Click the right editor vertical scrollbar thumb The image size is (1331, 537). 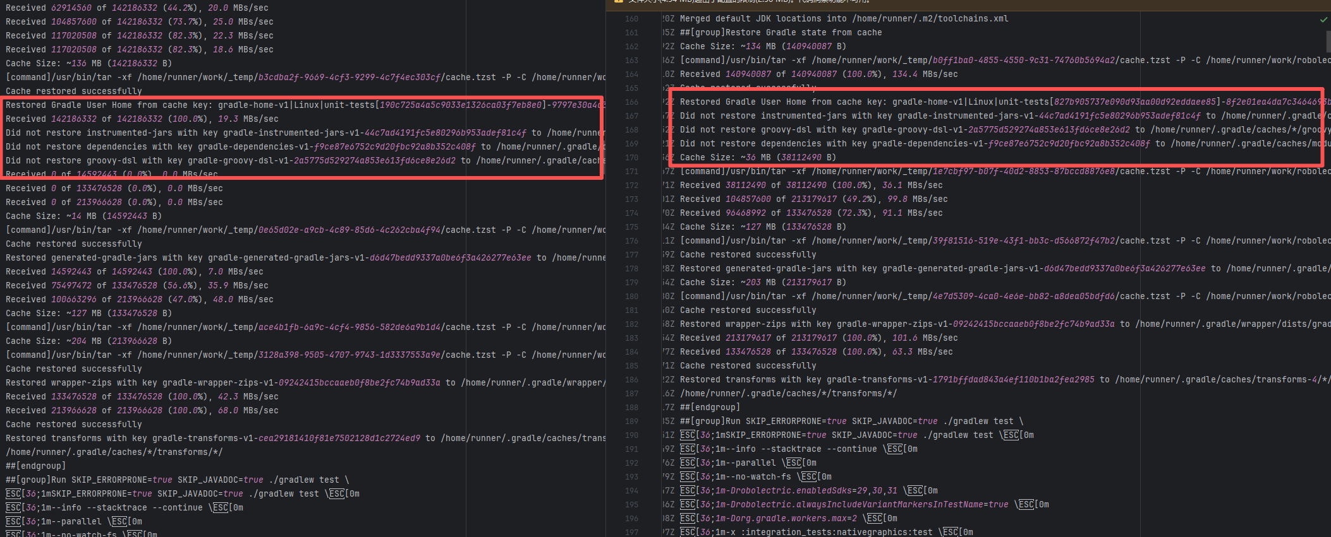(1328, 41)
